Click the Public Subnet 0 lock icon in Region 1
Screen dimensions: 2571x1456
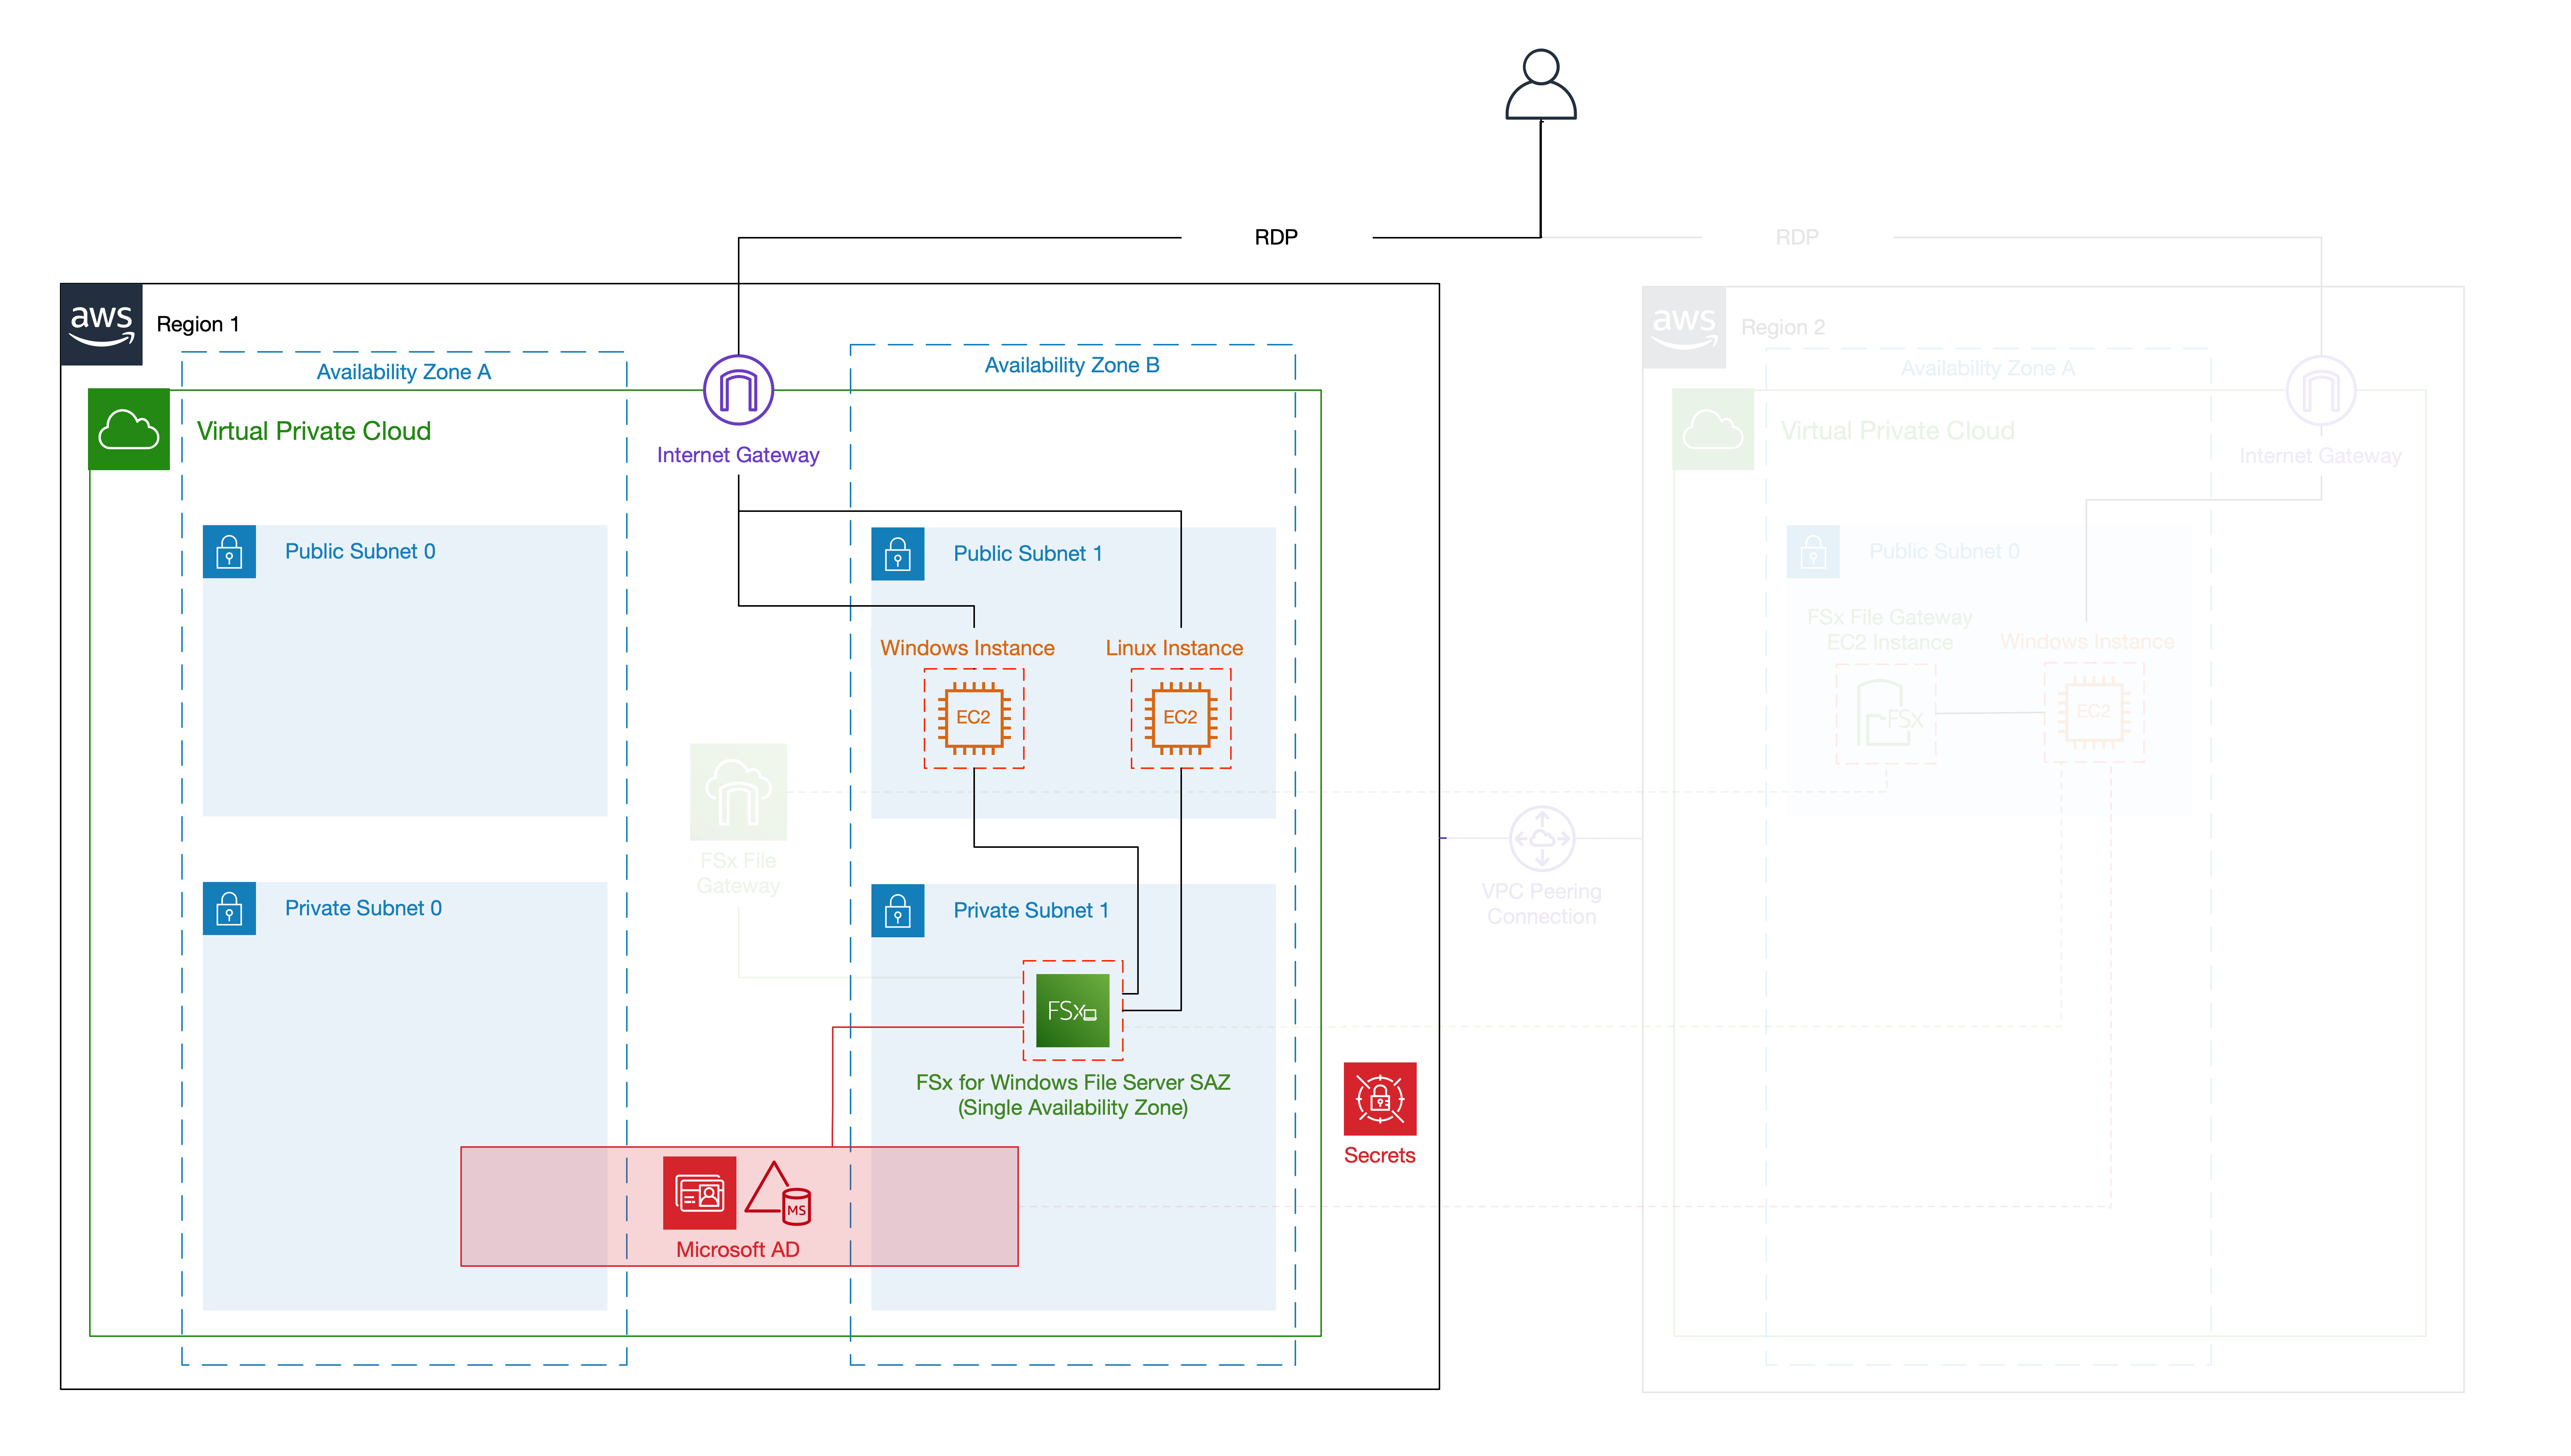[229, 552]
